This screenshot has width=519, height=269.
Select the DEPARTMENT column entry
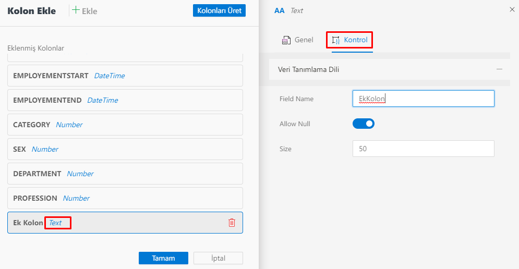pyautogui.click(x=125, y=174)
